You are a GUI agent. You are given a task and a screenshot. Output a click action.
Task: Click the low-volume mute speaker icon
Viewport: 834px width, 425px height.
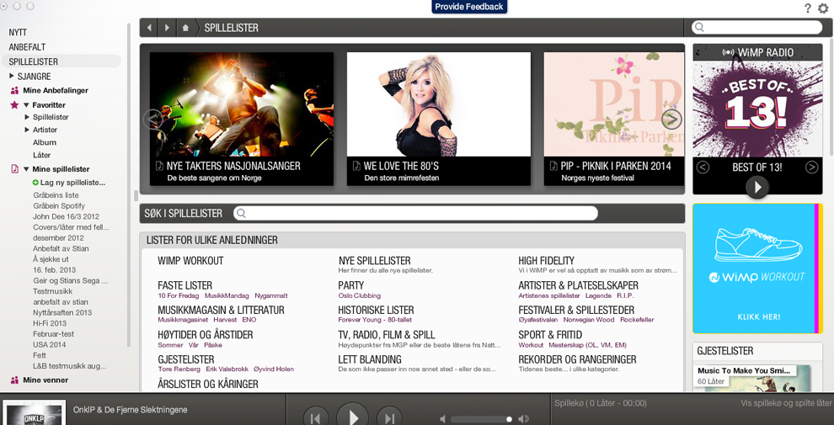click(442, 419)
